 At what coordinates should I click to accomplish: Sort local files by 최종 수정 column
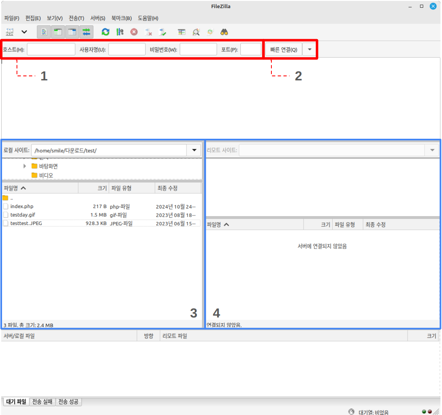click(x=178, y=188)
